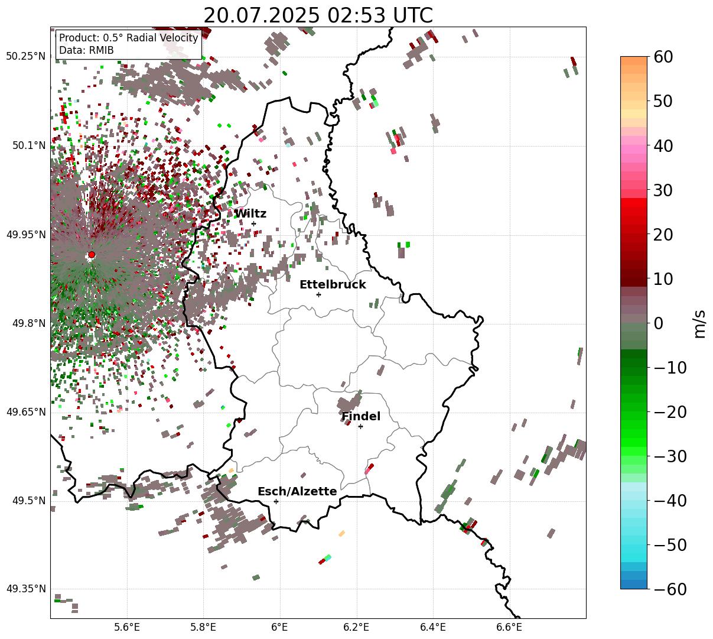Click the colorbar value 10

point(663,278)
